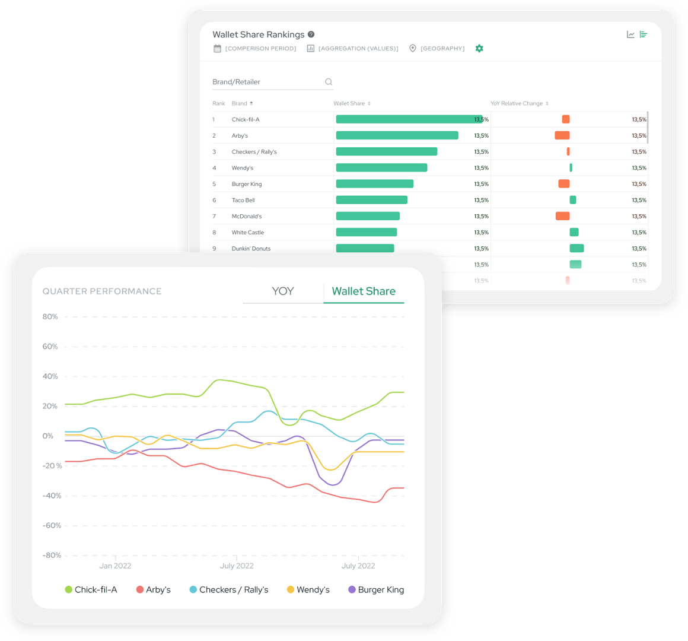Click the Chick-fil-A row in rankings
This screenshot has height=641, width=688.
(430, 119)
